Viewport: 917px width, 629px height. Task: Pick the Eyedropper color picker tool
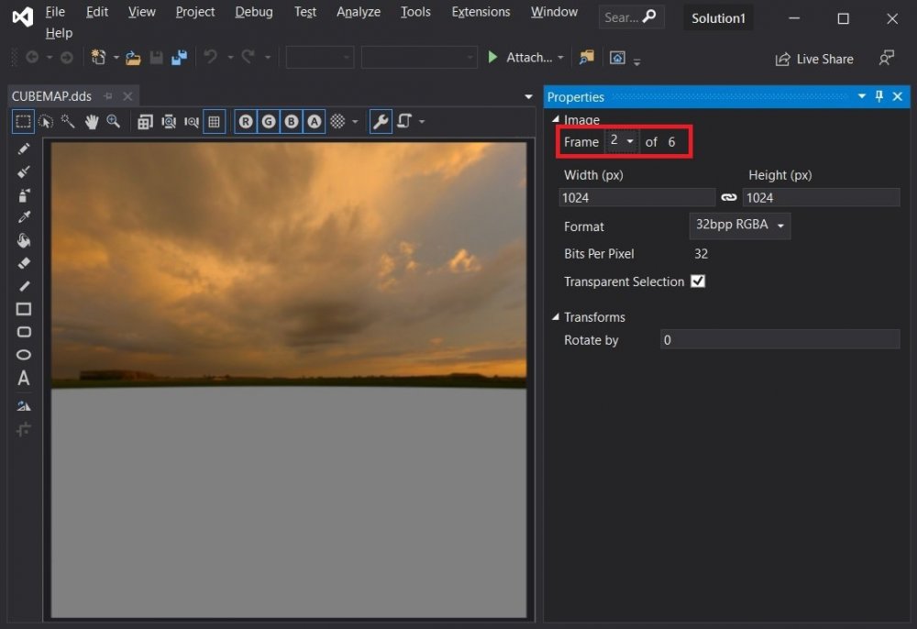pos(24,217)
